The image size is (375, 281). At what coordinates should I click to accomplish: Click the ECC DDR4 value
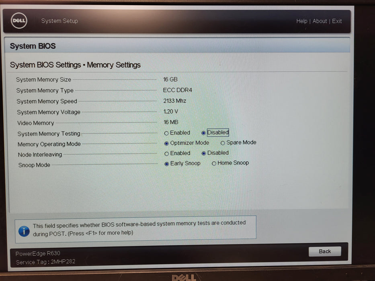coord(178,90)
